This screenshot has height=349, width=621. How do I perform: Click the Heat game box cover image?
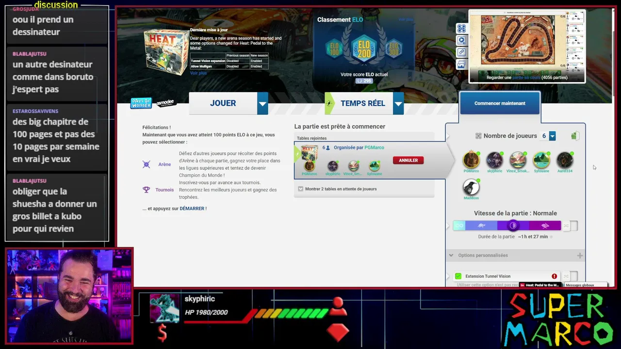pyautogui.click(x=166, y=52)
